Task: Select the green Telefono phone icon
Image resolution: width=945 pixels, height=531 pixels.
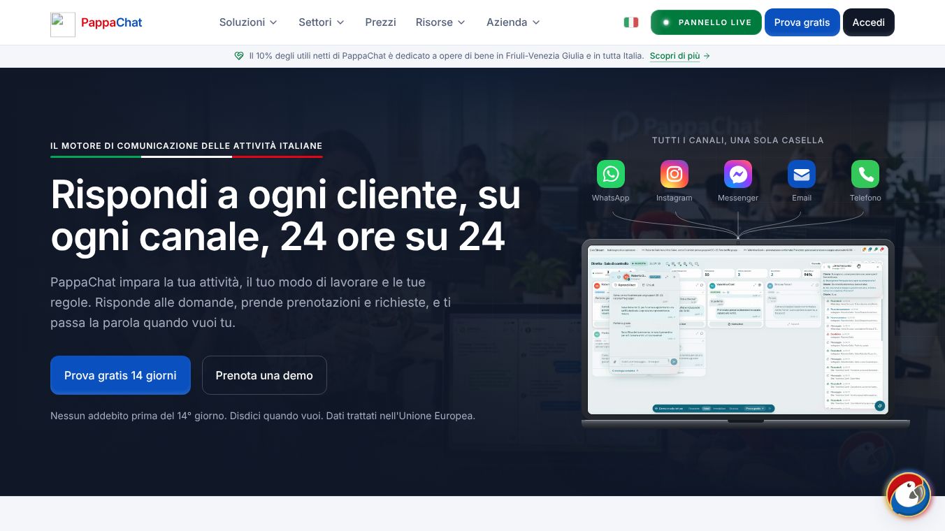Action: [x=865, y=174]
